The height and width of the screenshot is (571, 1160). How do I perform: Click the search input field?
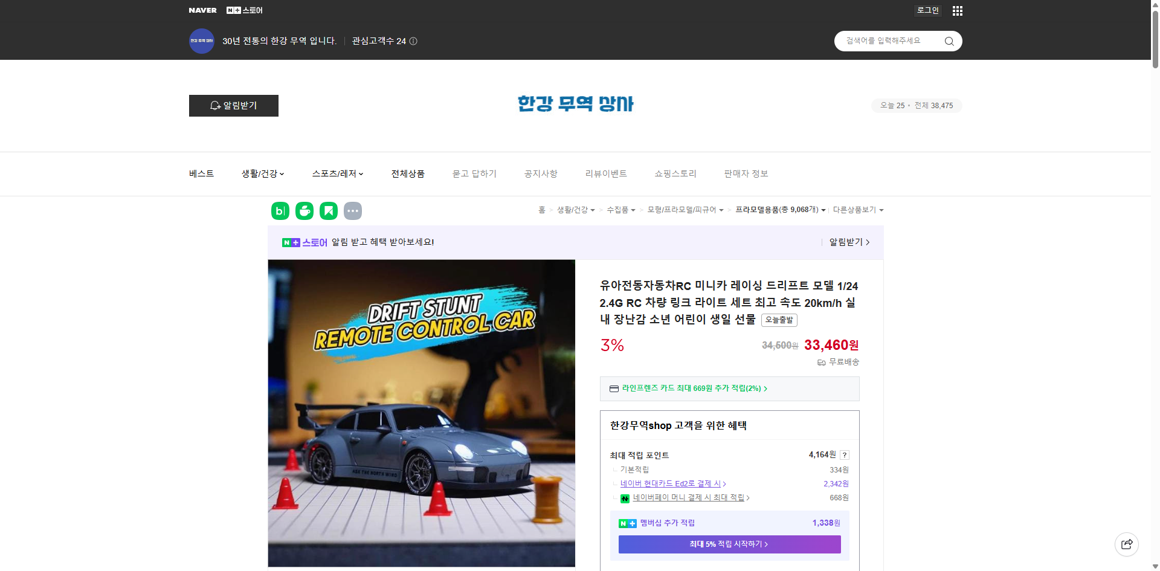[888, 41]
